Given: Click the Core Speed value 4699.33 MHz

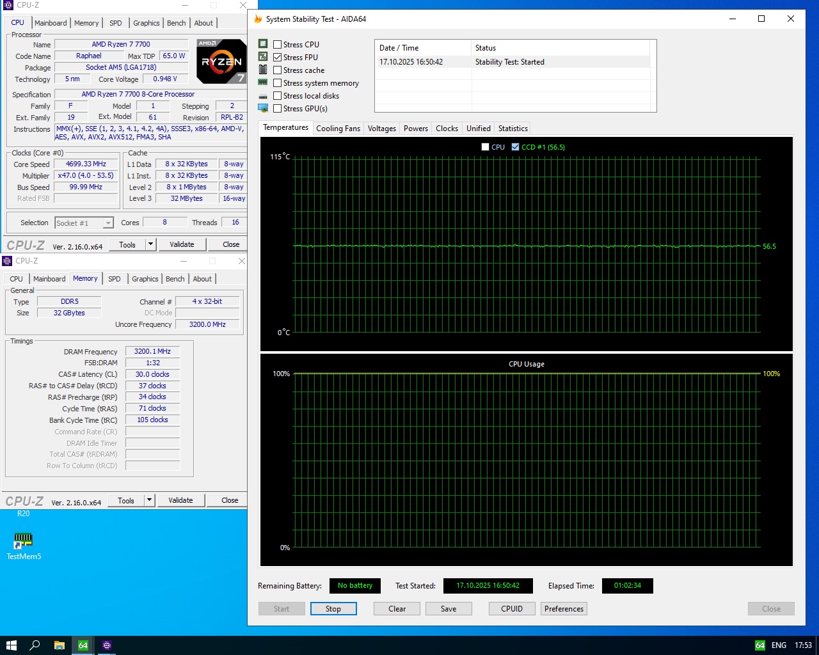Looking at the screenshot, I should 86,164.
